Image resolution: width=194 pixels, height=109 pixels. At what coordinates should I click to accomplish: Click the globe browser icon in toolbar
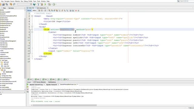(x=34, y=4)
